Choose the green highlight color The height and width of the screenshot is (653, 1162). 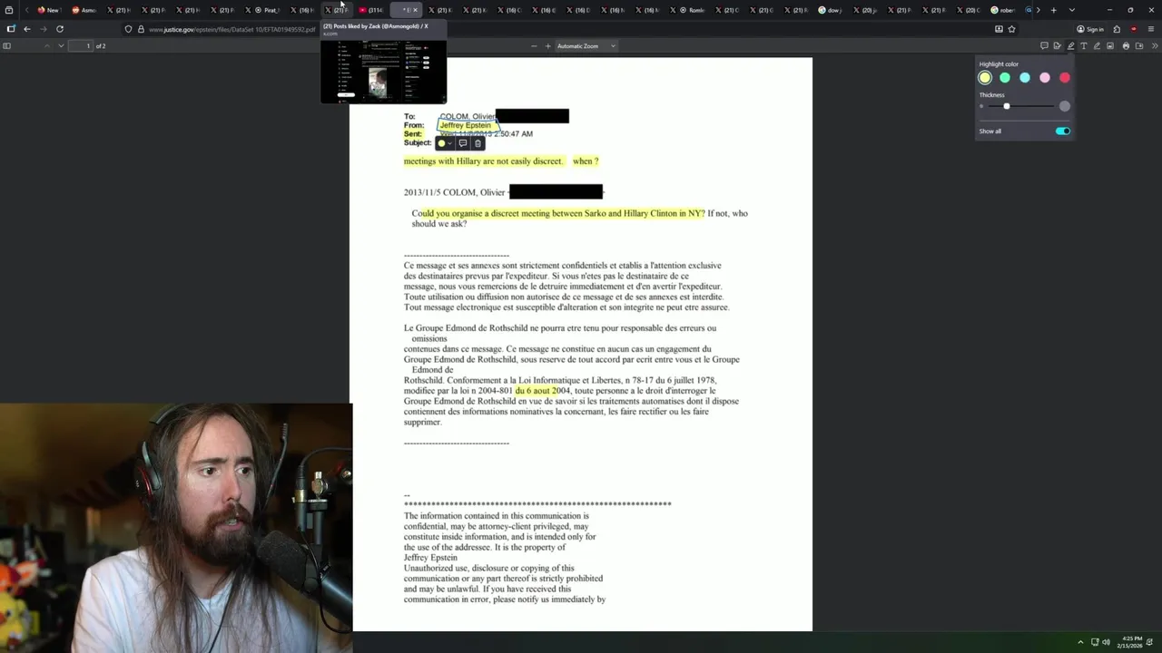pyautogui.click(x=1005, y=78)
